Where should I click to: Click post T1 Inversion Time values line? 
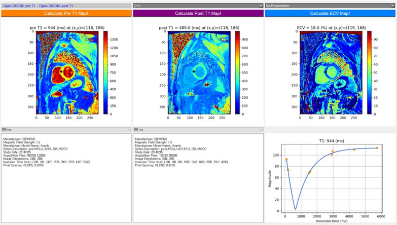(x=182, y=162)
